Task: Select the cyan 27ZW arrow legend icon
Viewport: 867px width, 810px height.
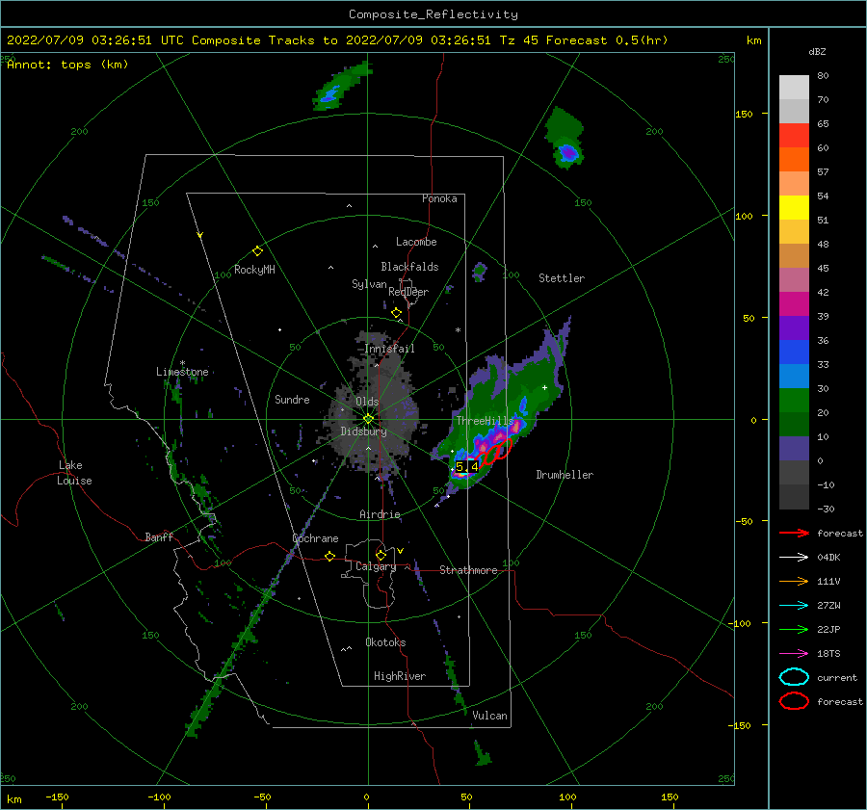Action: tap(794, 606)
